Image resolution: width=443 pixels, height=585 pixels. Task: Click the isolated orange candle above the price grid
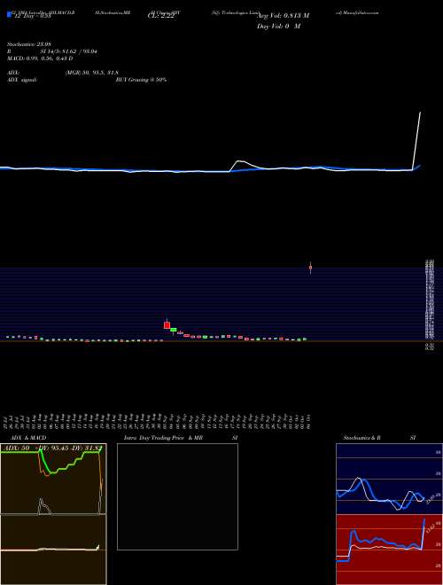(310, 268)
